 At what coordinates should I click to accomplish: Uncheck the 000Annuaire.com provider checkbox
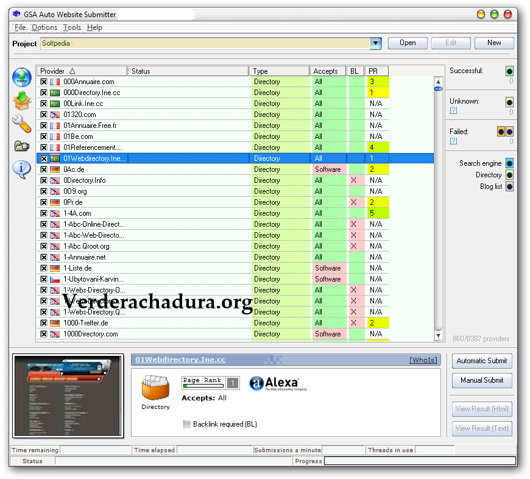click(44, 82)
